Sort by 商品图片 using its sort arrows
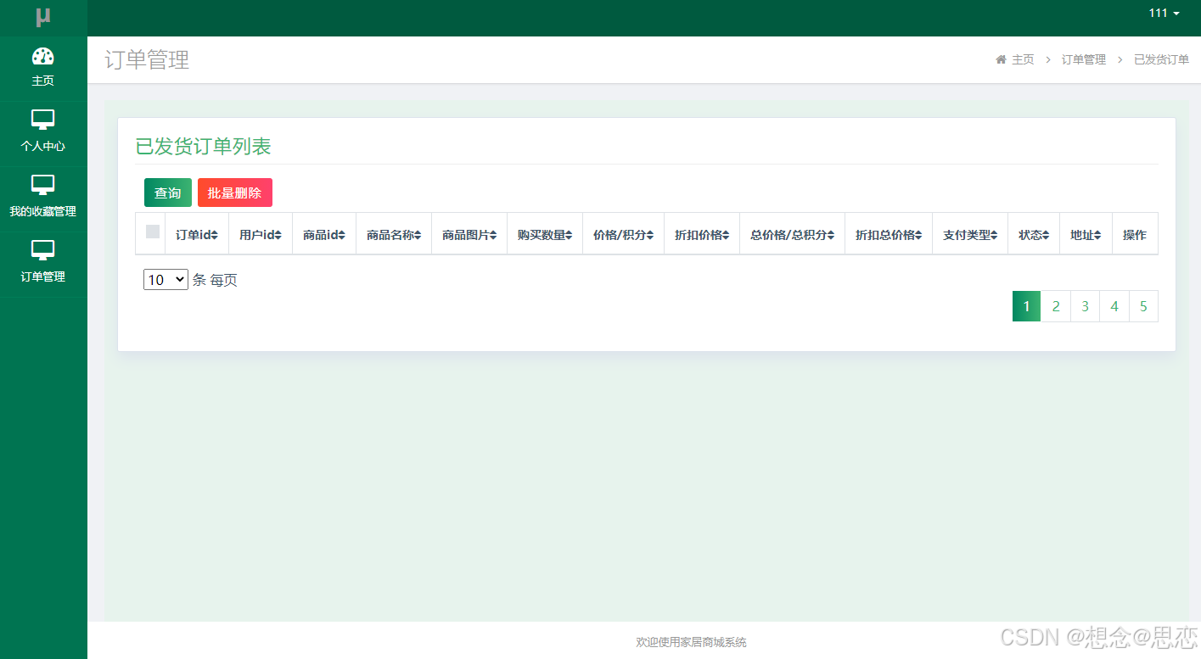 [493, 236]
